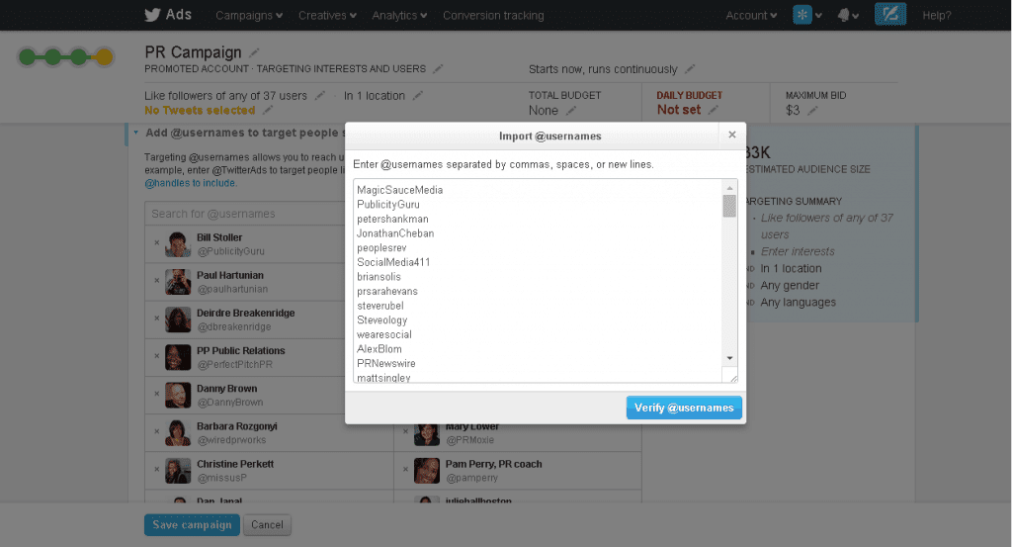
Task: Click the Save campaign button
Action: 193,524
